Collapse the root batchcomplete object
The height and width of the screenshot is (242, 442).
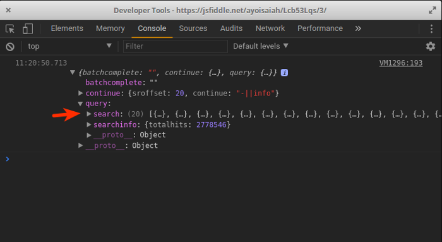click(x=73, y=73)
